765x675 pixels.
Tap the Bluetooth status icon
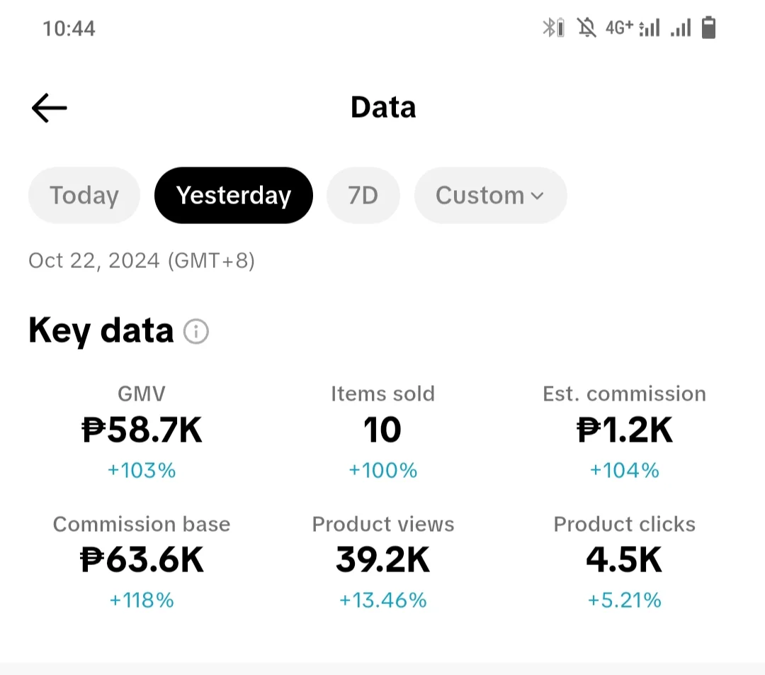[554, 28]
